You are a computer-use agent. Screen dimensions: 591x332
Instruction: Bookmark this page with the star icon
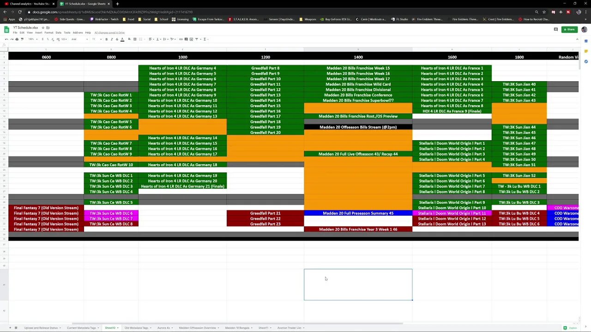click(544, 12)
